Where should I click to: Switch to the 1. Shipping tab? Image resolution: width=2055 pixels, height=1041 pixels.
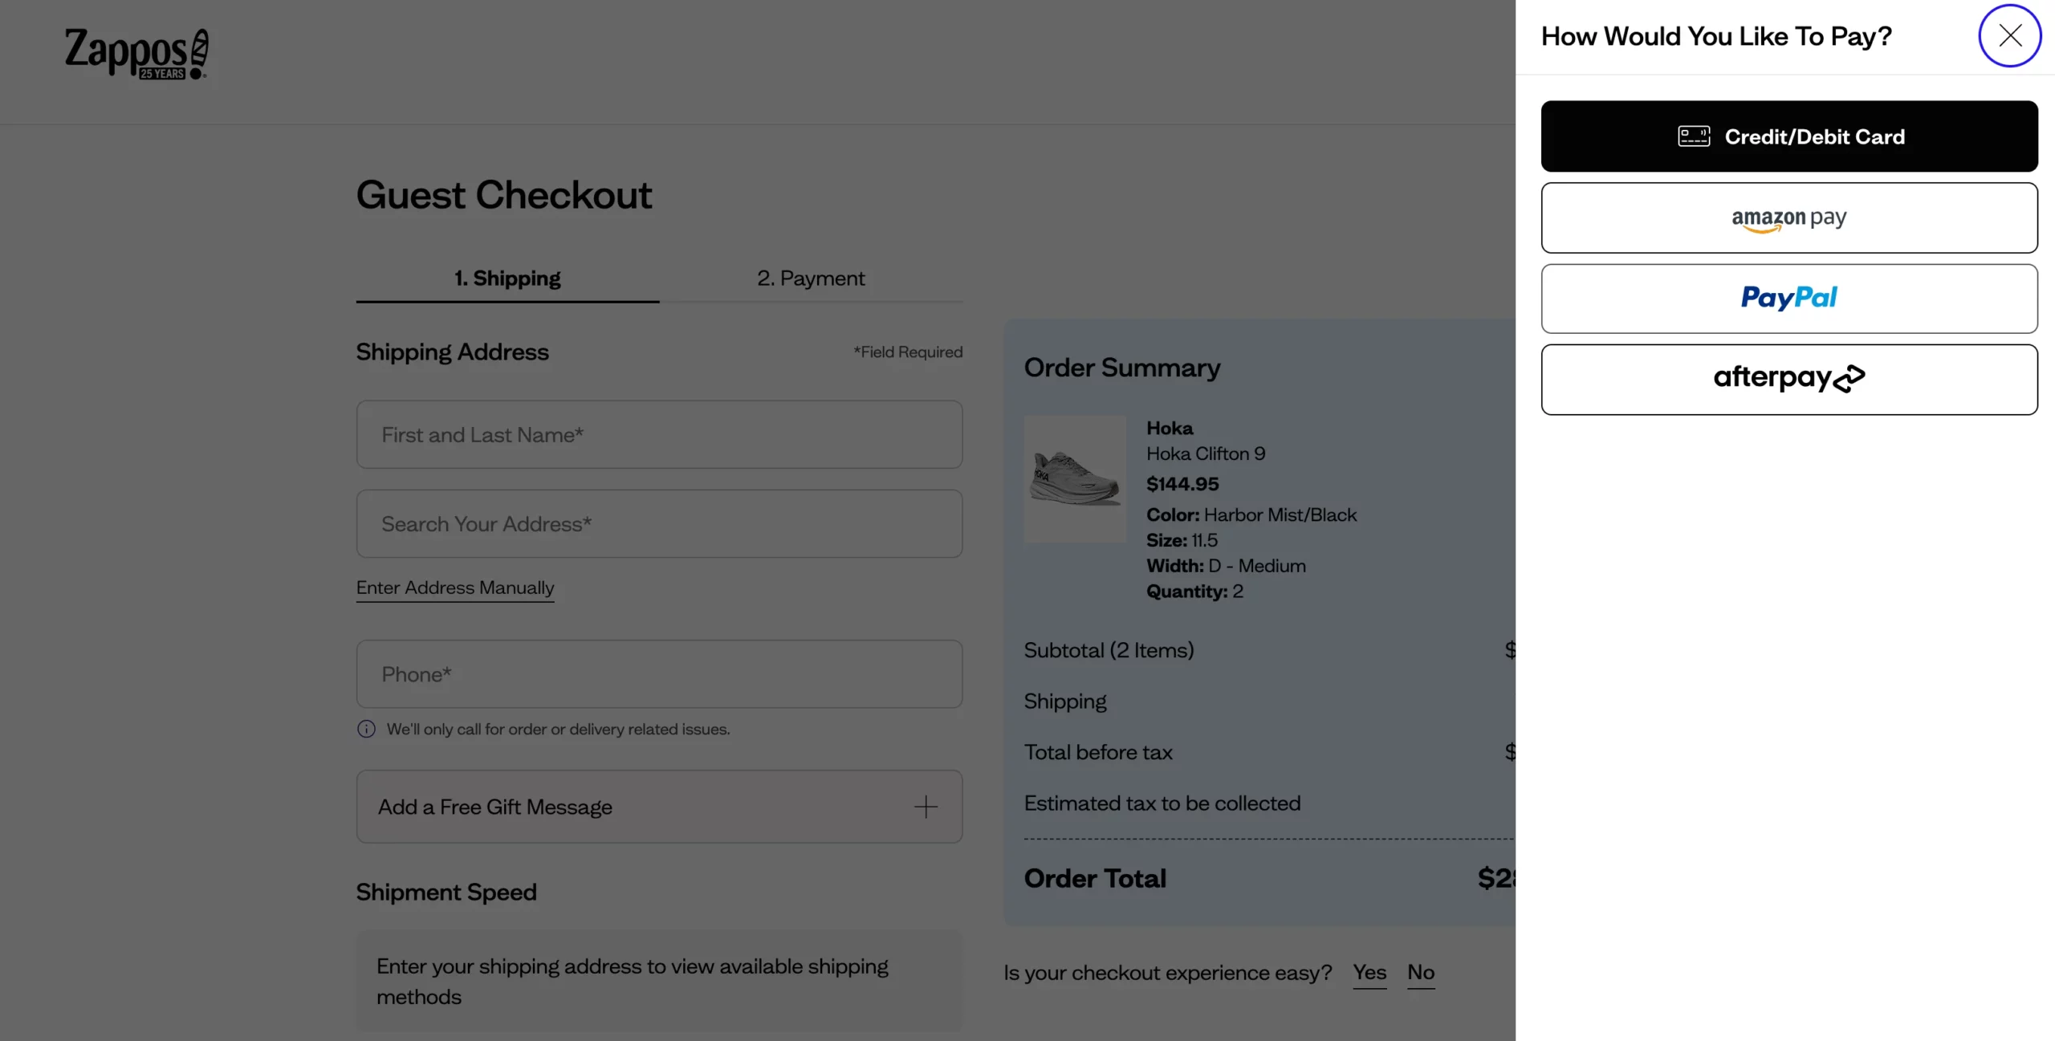coord(507,279)
